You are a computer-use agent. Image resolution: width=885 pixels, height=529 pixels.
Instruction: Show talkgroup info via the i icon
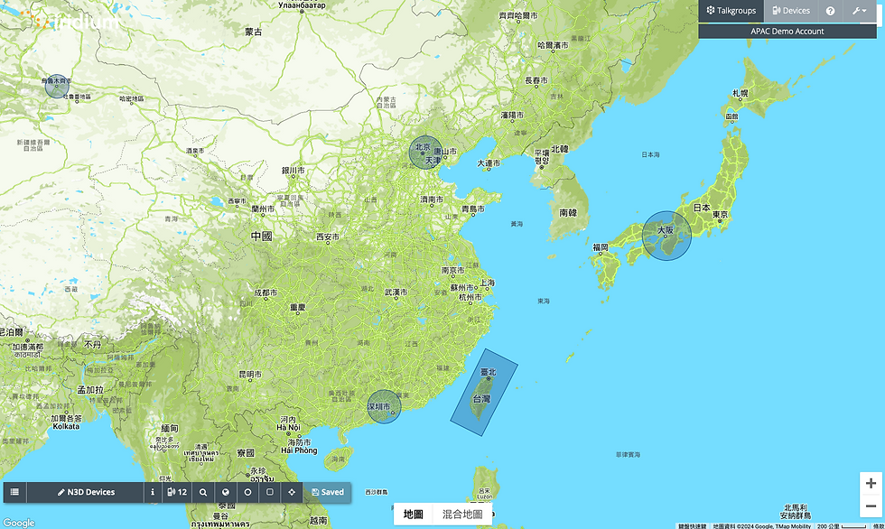153,492
